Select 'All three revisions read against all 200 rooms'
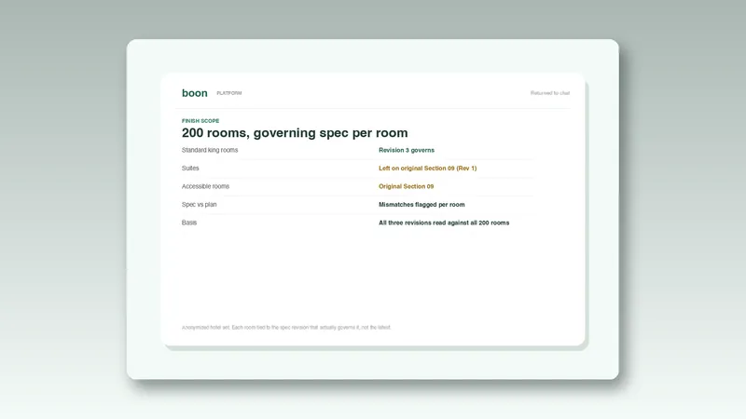The width and height of the screenshot is (746, 419). [x=444, y=223]
